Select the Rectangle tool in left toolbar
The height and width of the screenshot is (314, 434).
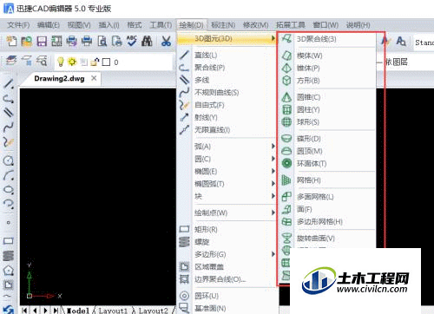click(9, 241)
